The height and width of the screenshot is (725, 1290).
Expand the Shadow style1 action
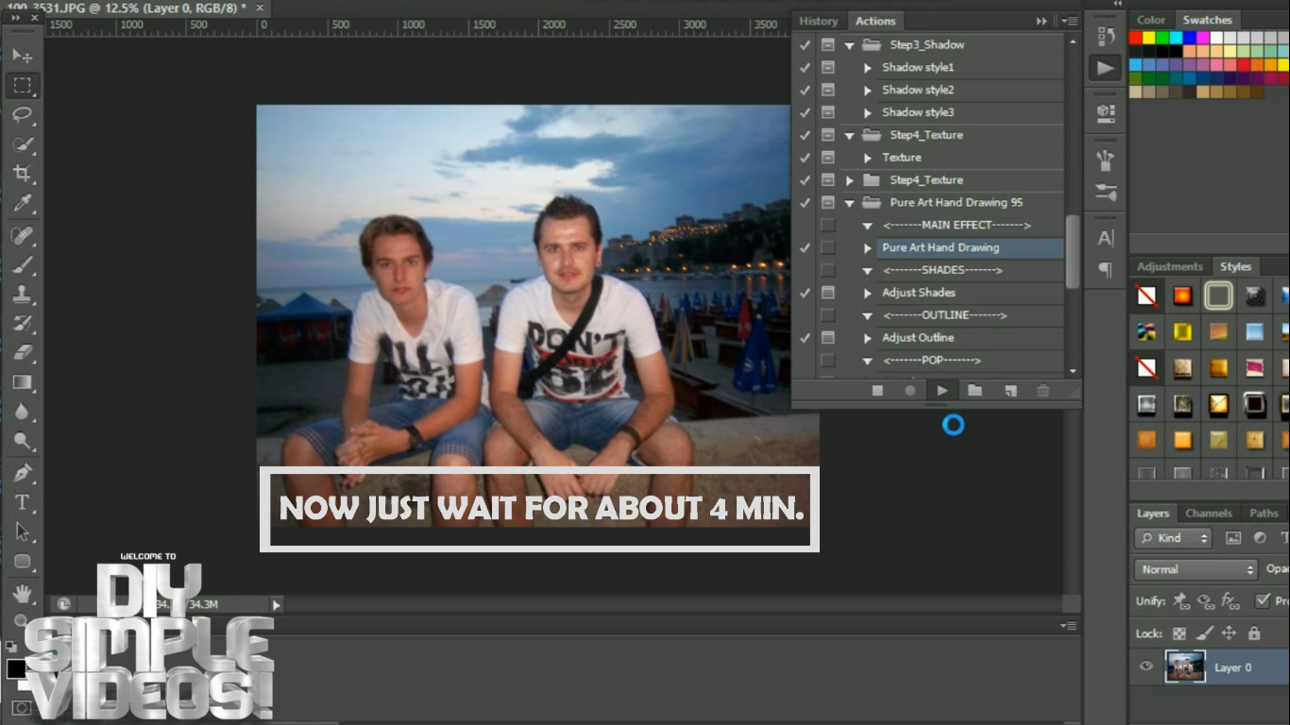(x=868, y=68)
